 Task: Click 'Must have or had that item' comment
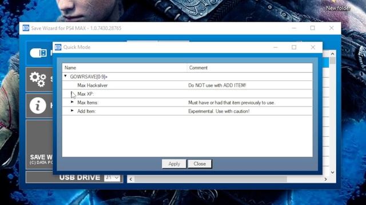(232, 102)
